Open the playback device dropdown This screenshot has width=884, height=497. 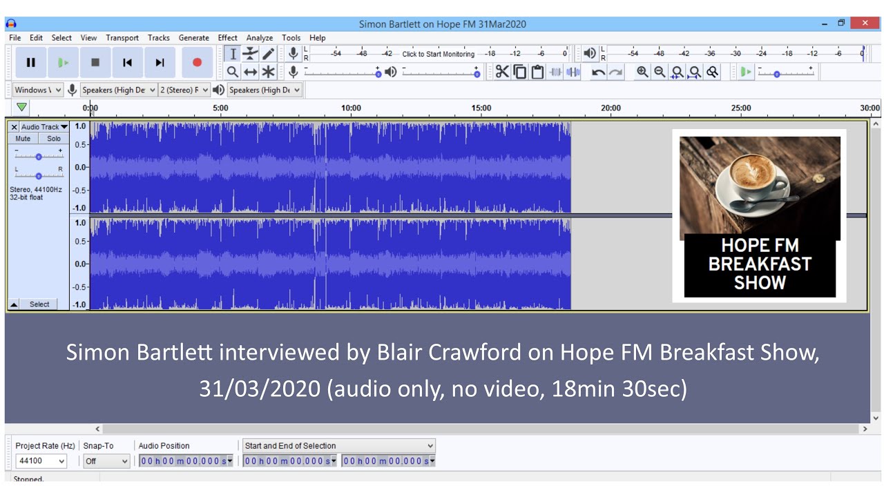tap(265, 90)
